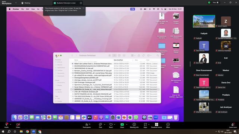Click the Apple logo menu
The image size is (239, 134).
[x=10, y=9]
